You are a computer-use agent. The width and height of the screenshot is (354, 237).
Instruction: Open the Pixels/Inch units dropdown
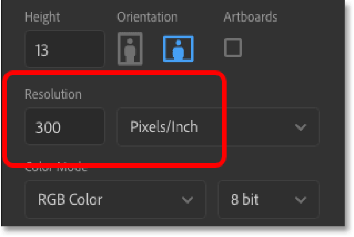(x=218, y=127)
